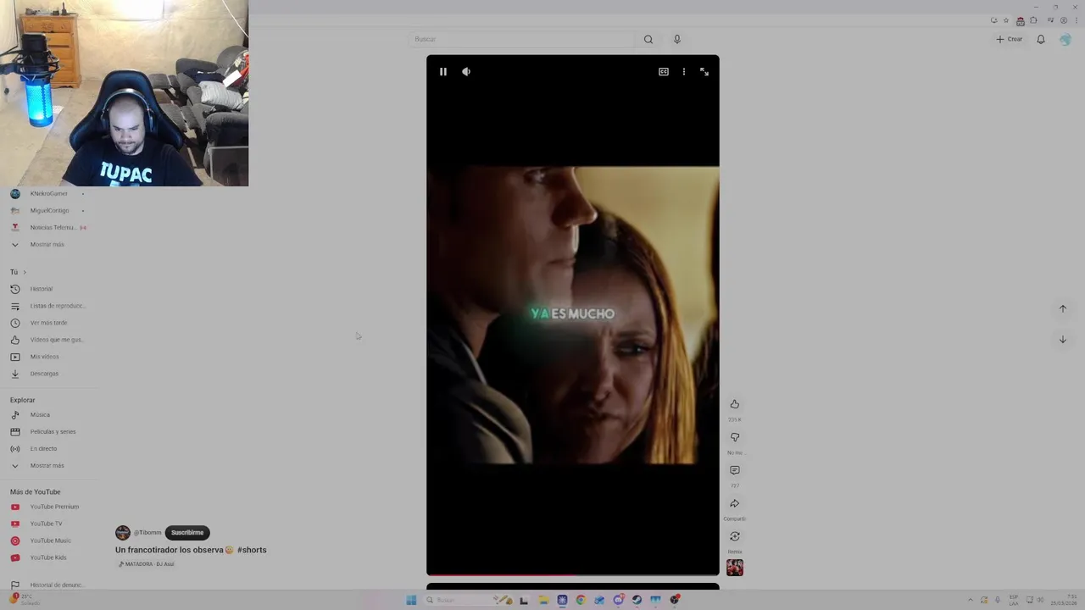This screenshot has height=610, width=1085.
Task: Click the #shorts hashtag link
Action: click(252, 550)
